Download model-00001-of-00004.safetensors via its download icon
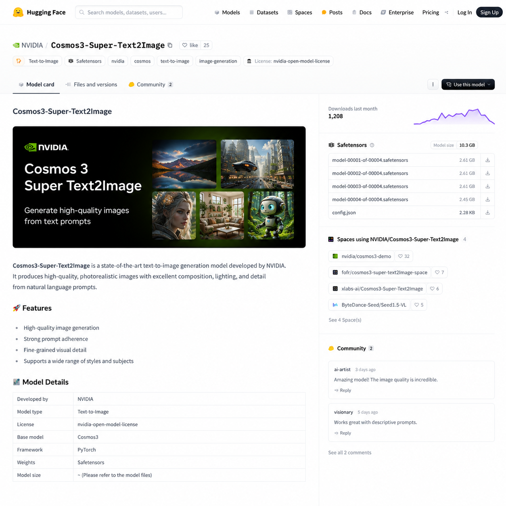506x506 pixels. tap(487, 160)
